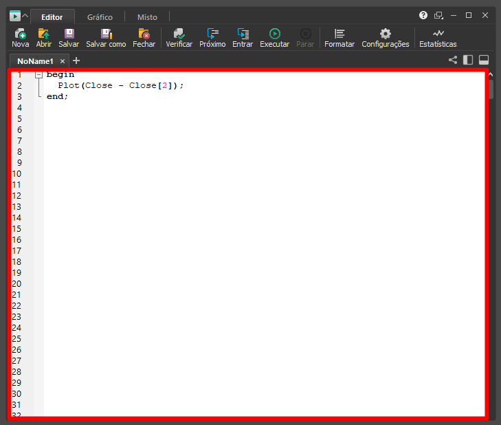Toggle the side panel layout
This screenshot has width=501, height=425.
[468, 61]
